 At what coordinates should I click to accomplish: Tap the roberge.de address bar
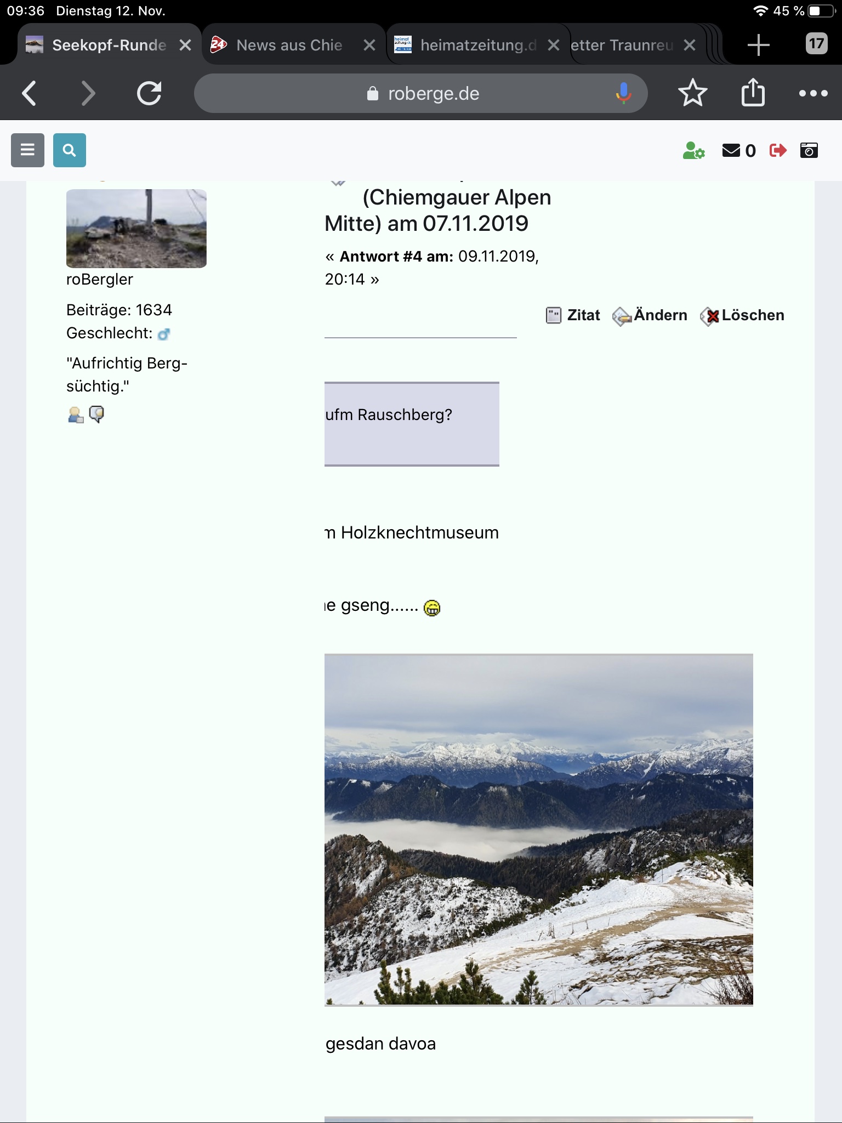(421, 93)
